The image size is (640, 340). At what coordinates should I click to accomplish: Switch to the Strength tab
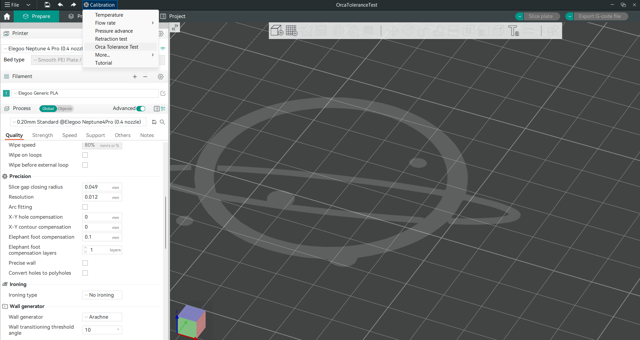(x=42, y=135)
